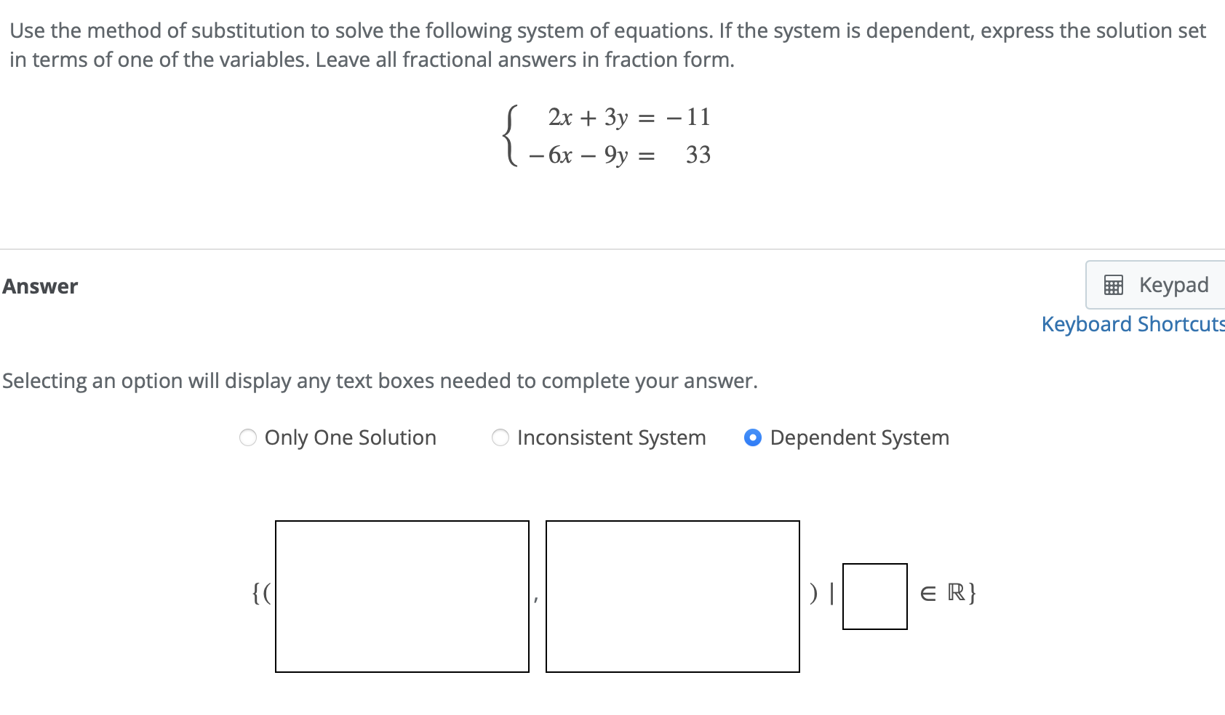Click the Dependent System label text

coord(859,437)
